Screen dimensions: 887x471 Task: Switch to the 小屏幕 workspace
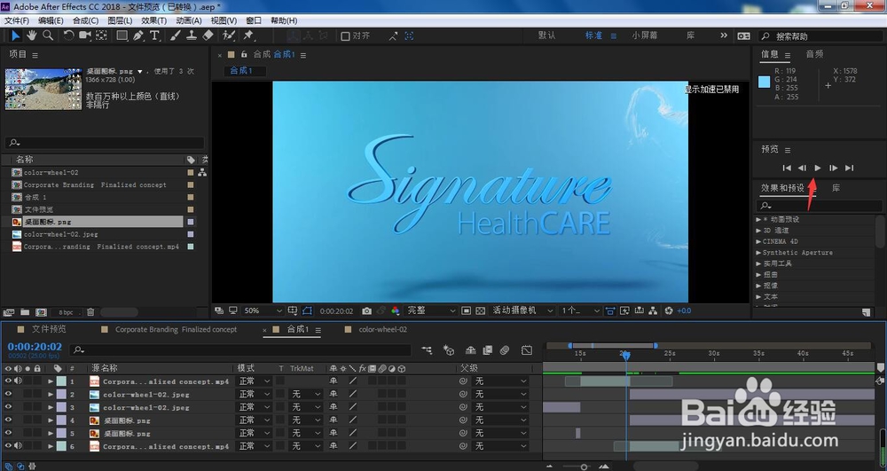pos(645,35)
